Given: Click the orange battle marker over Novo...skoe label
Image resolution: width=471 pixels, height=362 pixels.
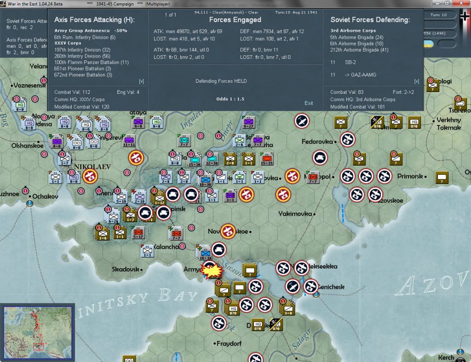Looking at the screenshot, I should coord(228,231).
